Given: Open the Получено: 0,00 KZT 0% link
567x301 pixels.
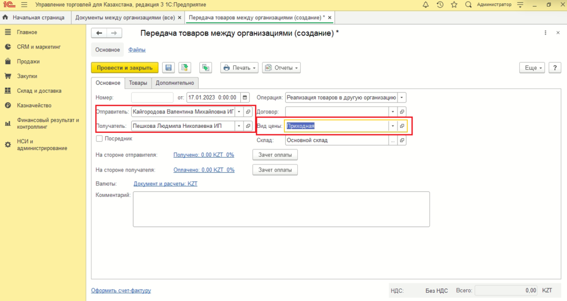Looking at the screenshot, I should [204, 155].
